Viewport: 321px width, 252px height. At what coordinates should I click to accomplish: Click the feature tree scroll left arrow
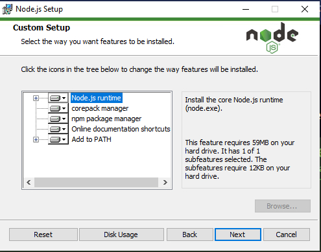(29, 183)
